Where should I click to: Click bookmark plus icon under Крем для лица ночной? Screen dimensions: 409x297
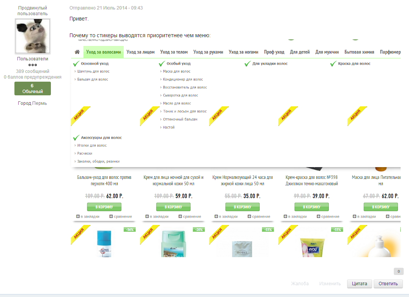point(147,216)
